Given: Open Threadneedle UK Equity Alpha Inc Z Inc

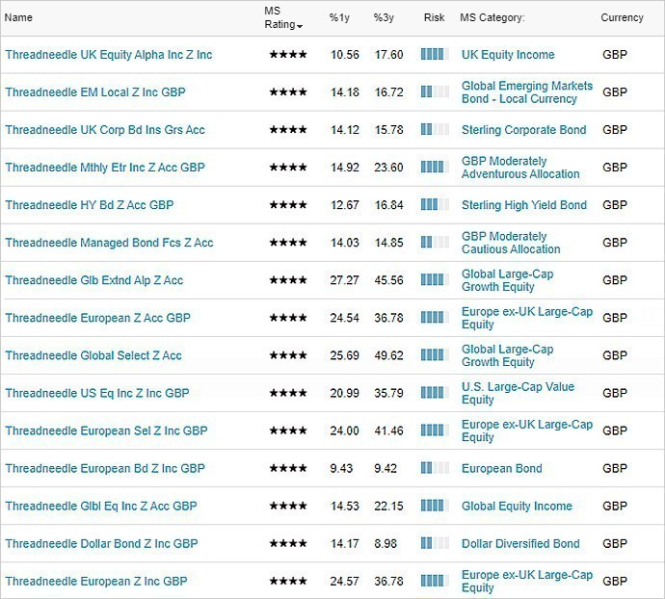Looking at the screenshot, I should [x=109, y=55].
